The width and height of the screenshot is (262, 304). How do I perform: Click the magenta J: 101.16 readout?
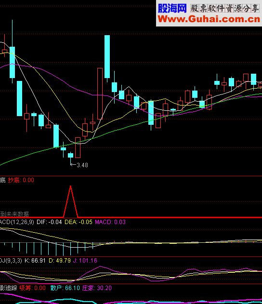pyautogui.click(x=85, y=261)
